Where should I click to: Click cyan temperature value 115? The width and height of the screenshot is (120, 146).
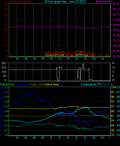click(118, 87)
